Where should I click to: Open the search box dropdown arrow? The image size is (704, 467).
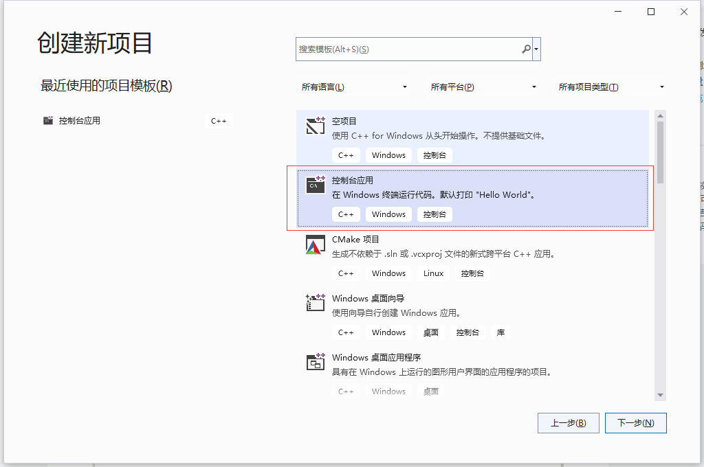pyautogui.click(x=536, y=49)
